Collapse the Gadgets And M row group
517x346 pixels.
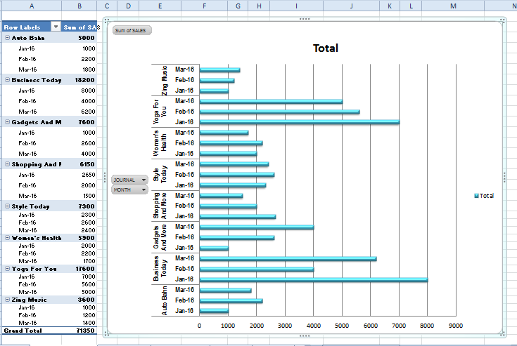pyautogui.click(x=7, y=122)
